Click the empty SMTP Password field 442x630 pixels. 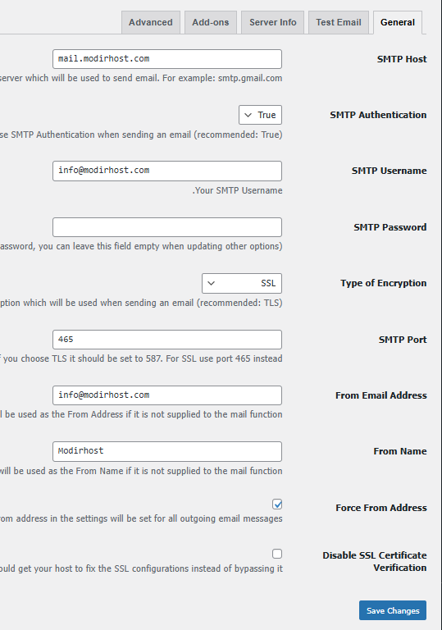(x=167, y=227)
